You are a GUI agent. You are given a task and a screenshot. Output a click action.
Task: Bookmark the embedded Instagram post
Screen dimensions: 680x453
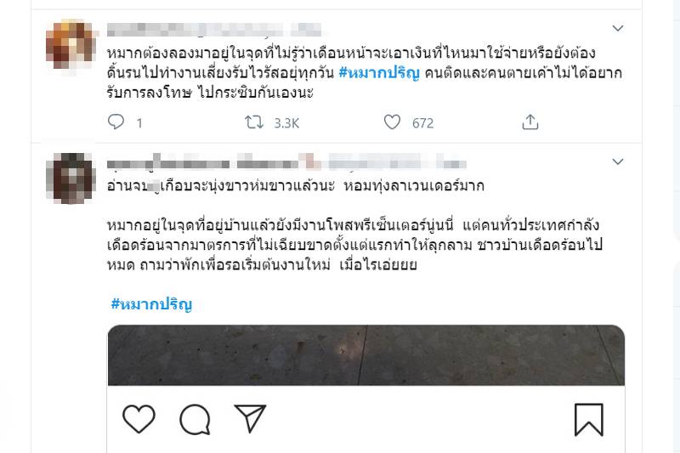589,419
